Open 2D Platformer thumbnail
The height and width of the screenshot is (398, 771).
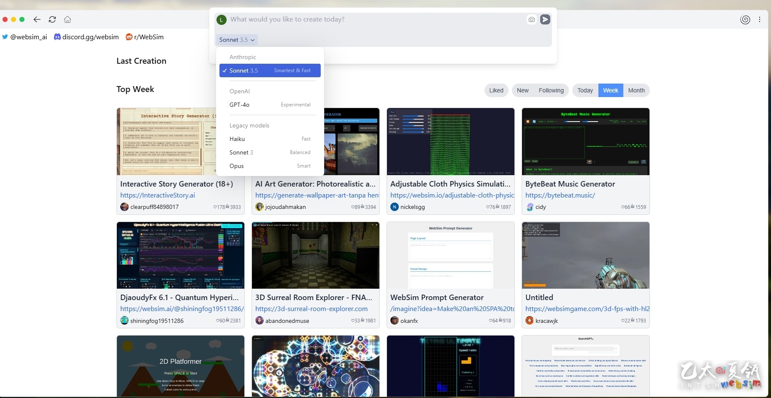click(x=181, y=366)
